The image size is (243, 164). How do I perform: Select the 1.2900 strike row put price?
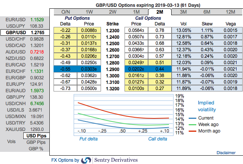pyautogui.click(x=89, y=69)
